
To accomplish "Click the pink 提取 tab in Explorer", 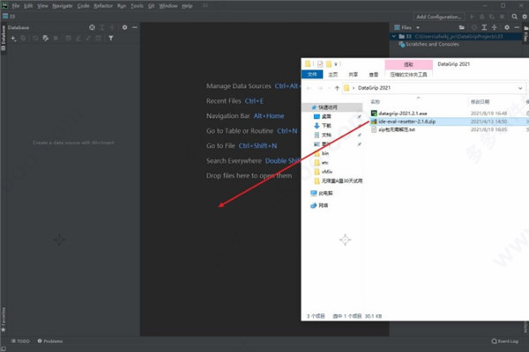I will (x=408, y=64).
